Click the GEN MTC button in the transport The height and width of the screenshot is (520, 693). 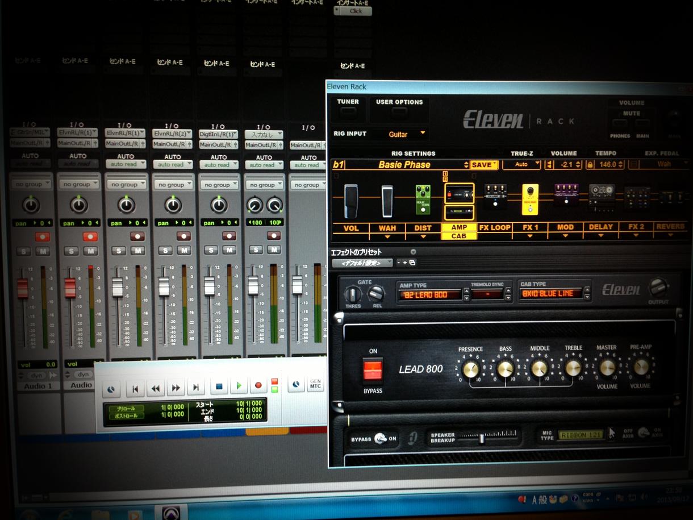pos(315,384)
